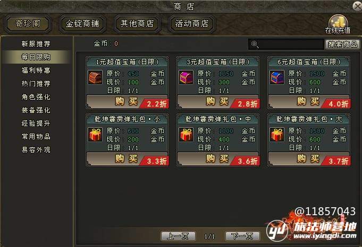The height and width of the screenshot is (247, 362).
Task: Click the 乾坤霹雳弹礼包·小 gift box icon
Action: point(95,135)
